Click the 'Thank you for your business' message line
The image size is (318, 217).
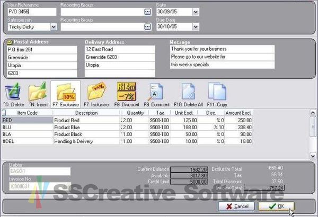(x=222, y=49)
